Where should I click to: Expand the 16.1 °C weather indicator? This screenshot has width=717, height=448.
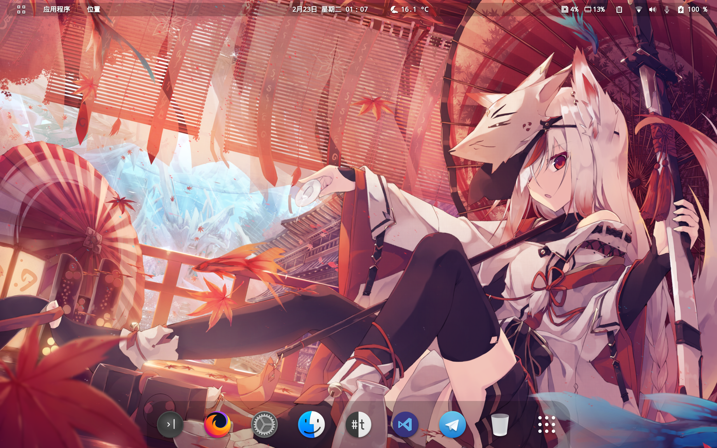pos(410,10)
